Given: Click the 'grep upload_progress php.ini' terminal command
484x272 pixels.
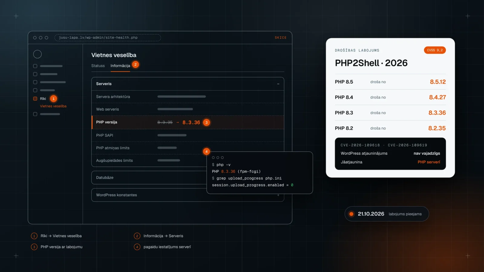Looking at the screenshot, I should 249,178.
